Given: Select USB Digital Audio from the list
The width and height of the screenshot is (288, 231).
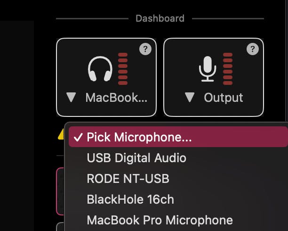Looking at the screenshot, I should tap(136, 158).
